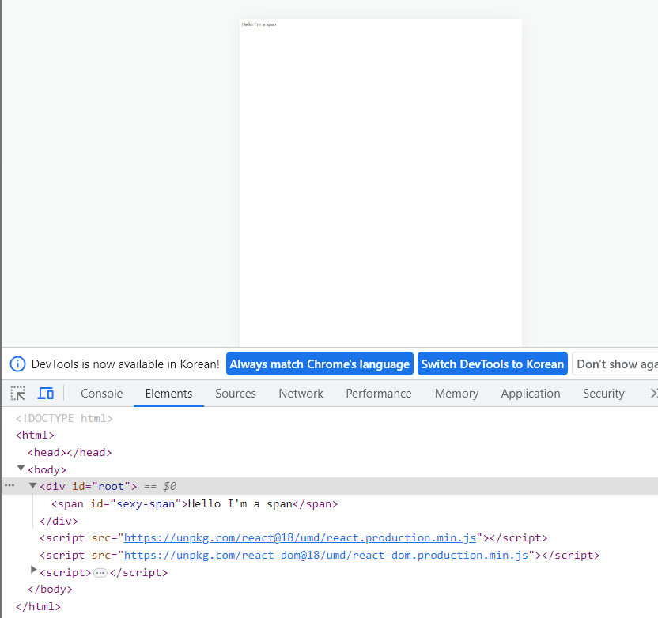Click Switch DevTools to Korean button
Viewport: 658px width, 618px height.
pyautogui.click(x=493, y=364)
